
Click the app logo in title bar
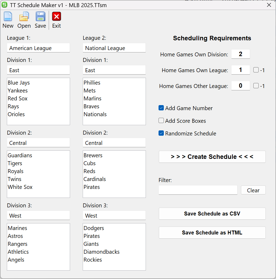coord(4,5)
